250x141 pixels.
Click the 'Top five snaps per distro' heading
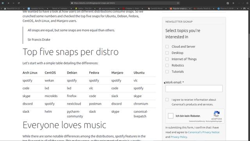[x=70, y=52]
